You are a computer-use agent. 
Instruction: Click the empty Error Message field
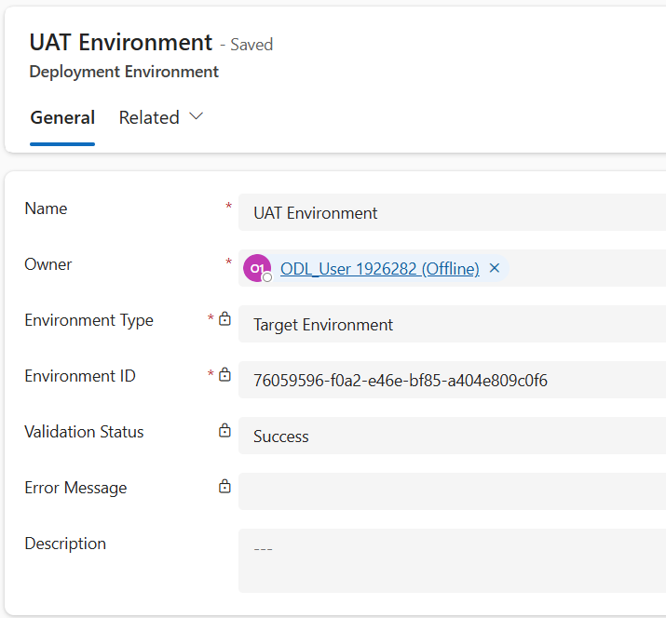click(452, 491)
